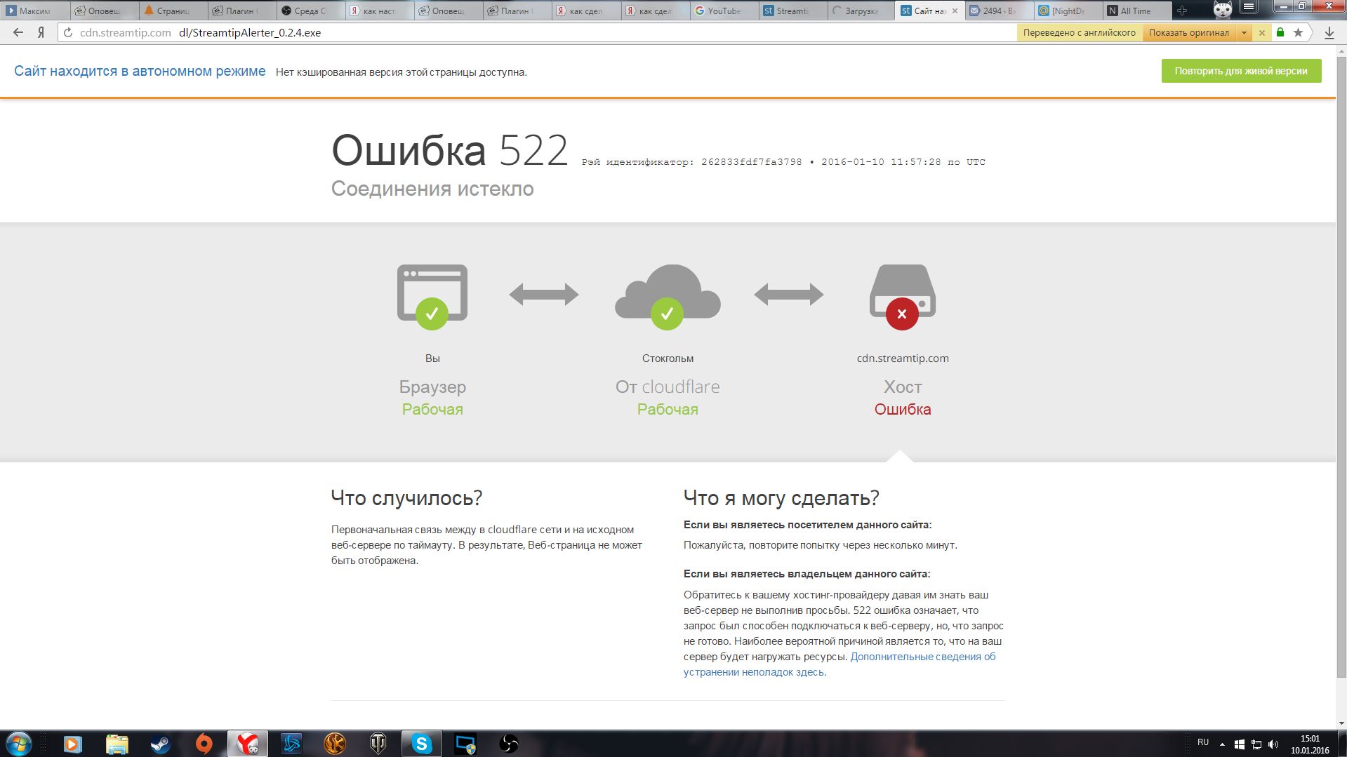Screen dimensions: 1347x757
Task: Open downloads with the download arrow icon
Action: point(1329,32)
